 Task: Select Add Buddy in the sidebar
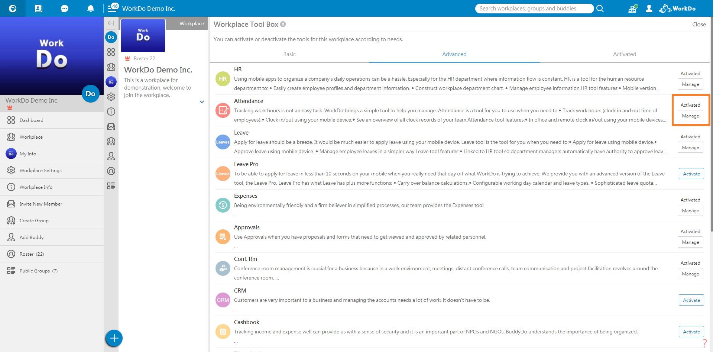click(52, 237)
